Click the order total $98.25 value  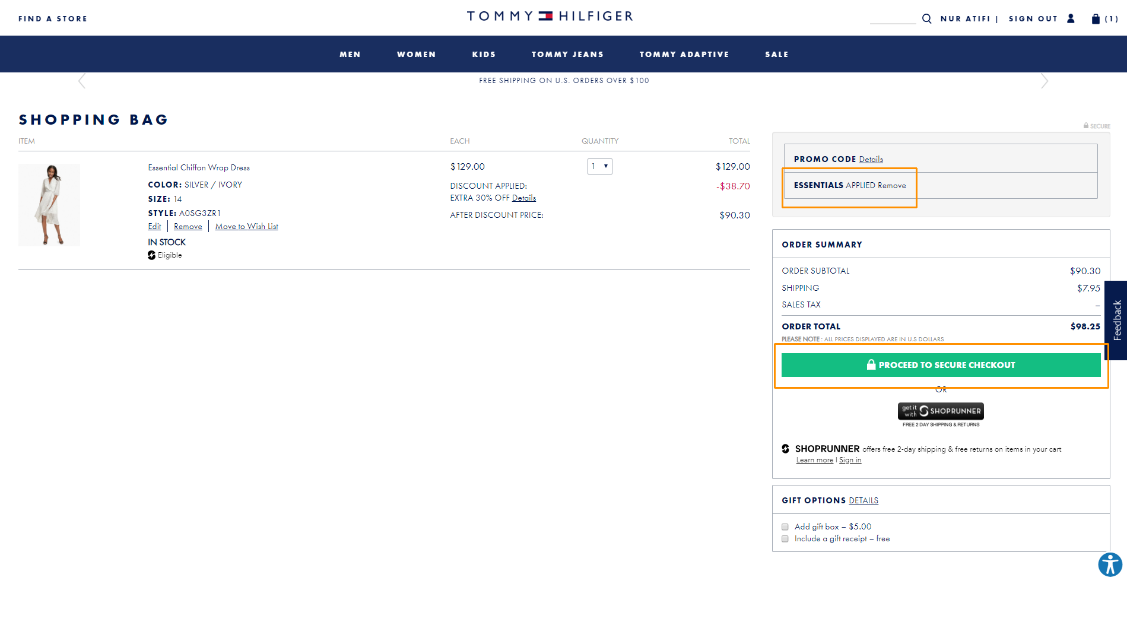click(x=1085, y=326)
